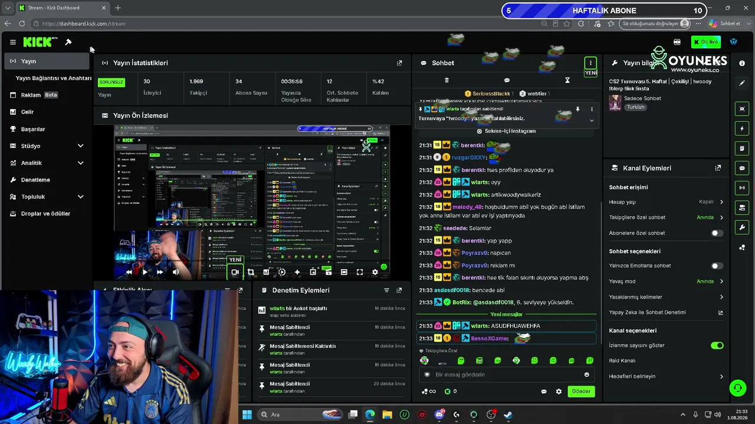This screenshot has height=424, width=755.
Task: Play the stream preview
Action: [145, 272]
